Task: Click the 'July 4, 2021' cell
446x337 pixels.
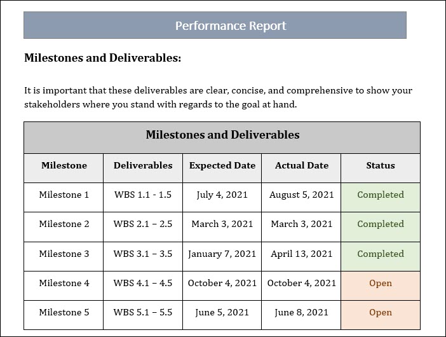Action: point(222,197)
